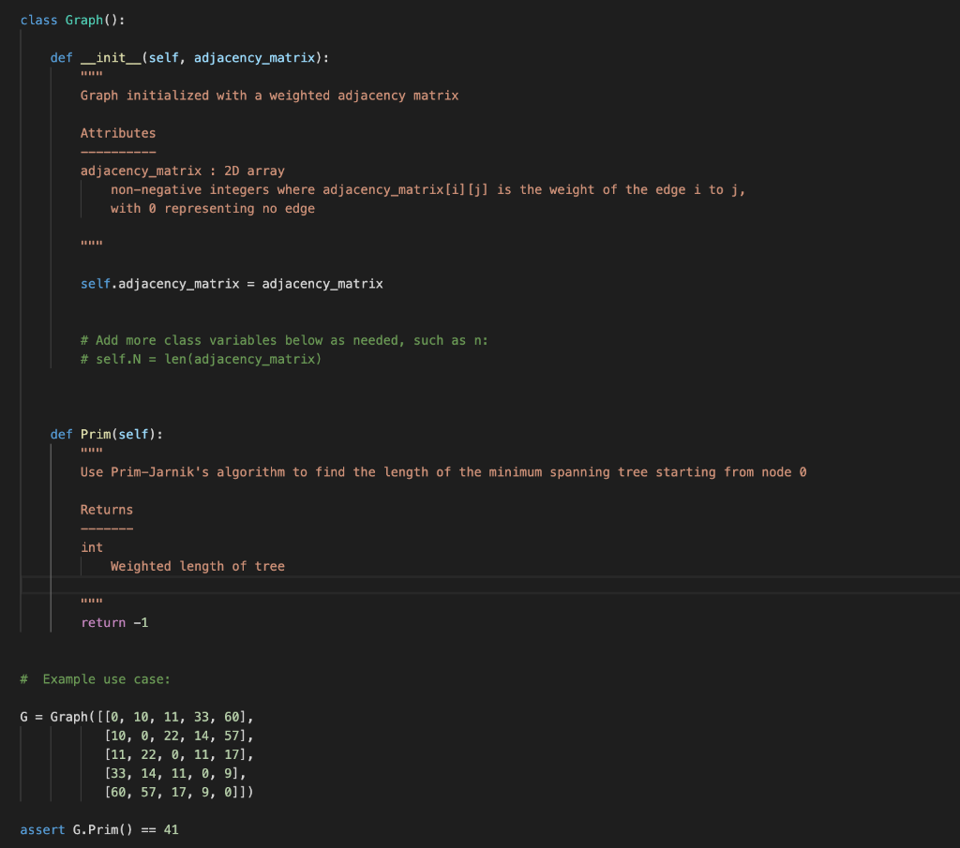This screenshot has height=848, width=960.
Task: Click the Returns heading in Prim's docstring
Action: tap(106, 509)
